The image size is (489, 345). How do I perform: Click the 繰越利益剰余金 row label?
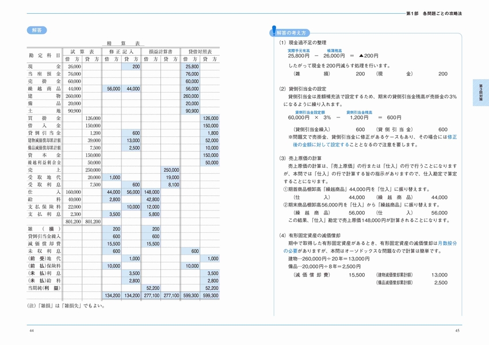coord(45,162)
